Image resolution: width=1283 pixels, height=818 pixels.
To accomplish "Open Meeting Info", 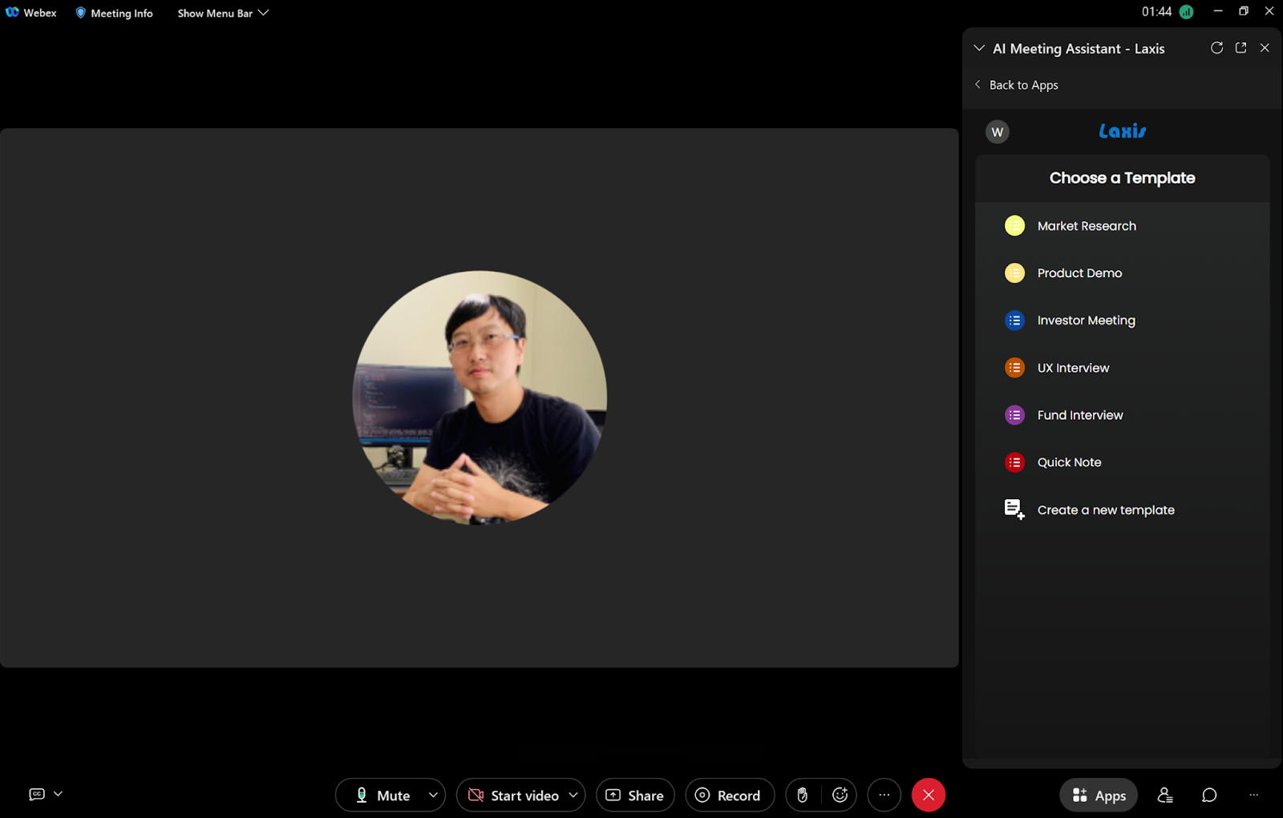I will [114, 13].
